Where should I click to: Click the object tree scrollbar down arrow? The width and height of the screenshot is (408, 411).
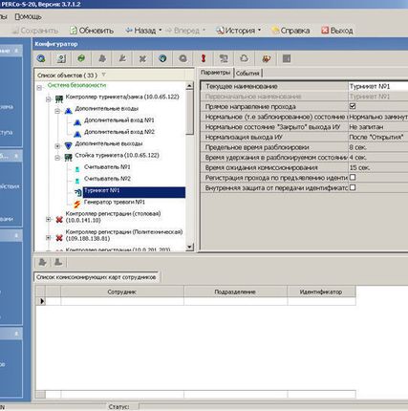(x=189, y=247)
